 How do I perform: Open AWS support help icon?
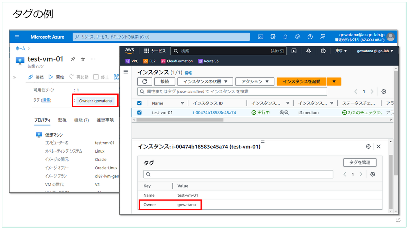coord(323,51)
